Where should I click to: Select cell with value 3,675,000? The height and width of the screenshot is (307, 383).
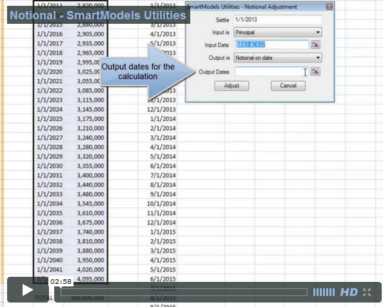click(x=86, y=223)
